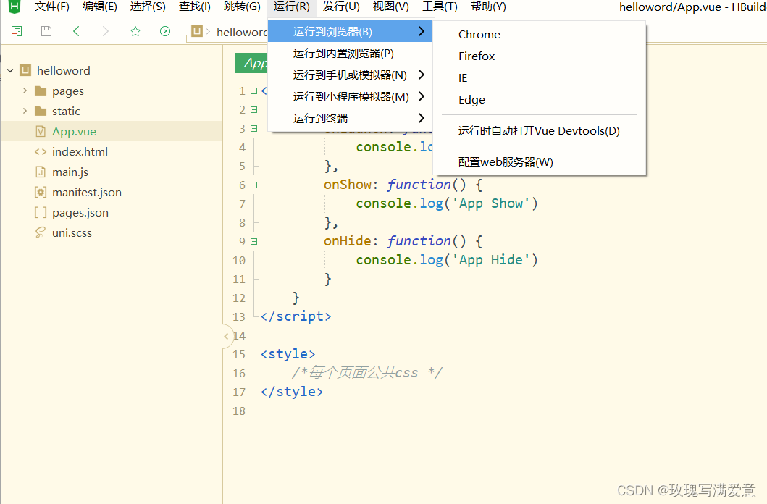The width and height of the screenshot is (767, 504).
Task: Open 运行到手机或模拟器(N) submenu
Action: pyautogui.click(x=351, y=75)
